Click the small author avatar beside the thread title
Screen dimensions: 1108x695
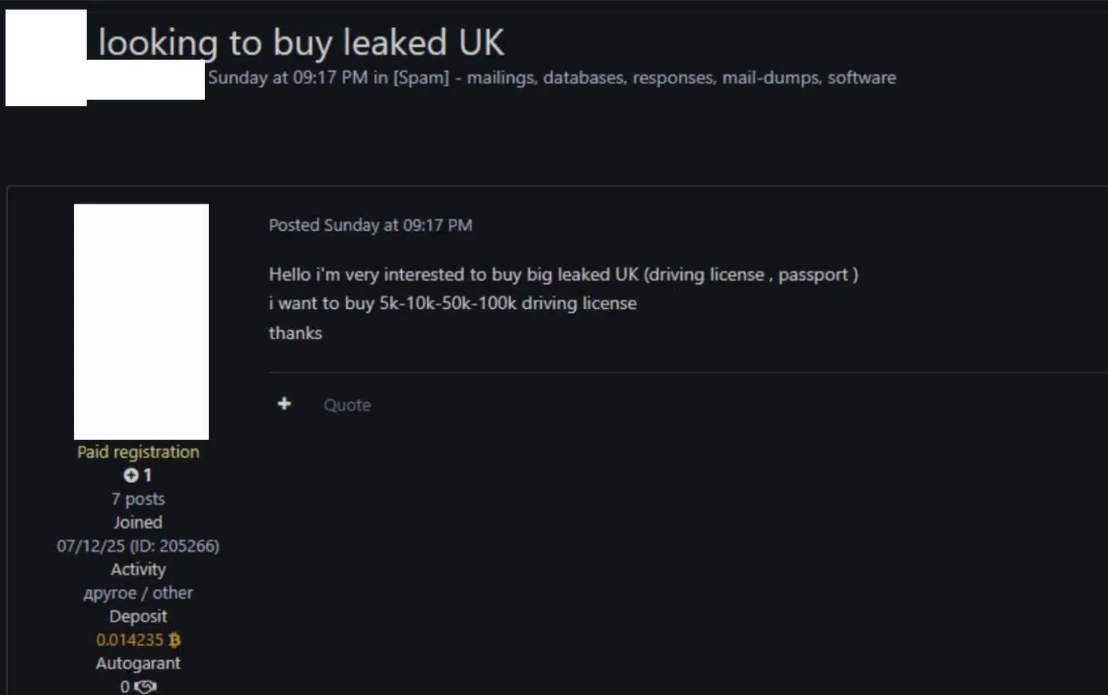[46, 58]
